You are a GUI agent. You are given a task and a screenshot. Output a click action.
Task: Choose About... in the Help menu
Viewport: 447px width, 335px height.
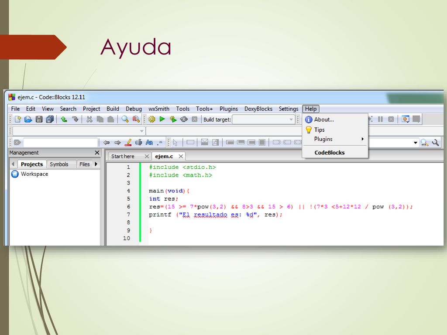tap(335, 120)
